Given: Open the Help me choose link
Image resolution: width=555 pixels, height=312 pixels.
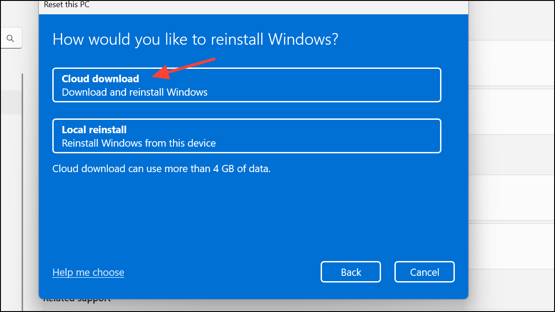Looking at the screenshot, I should [x=88, y=272].
